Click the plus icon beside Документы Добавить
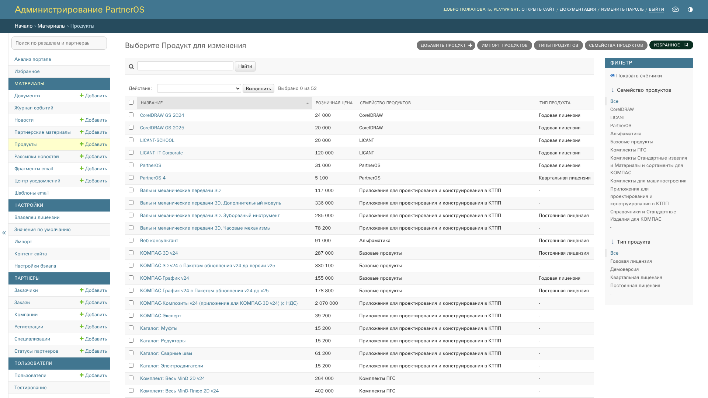The width and height of the screenshot is (708, 398). tap(81, 95)
